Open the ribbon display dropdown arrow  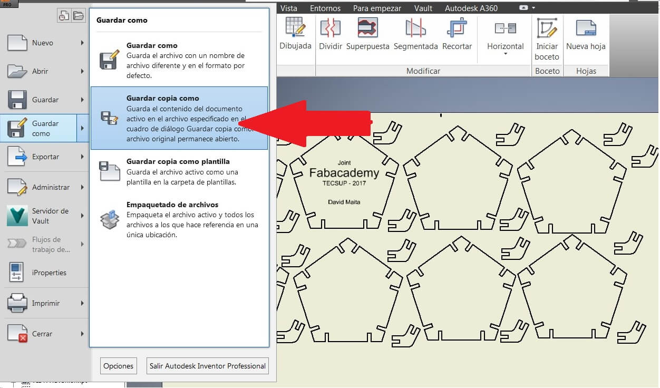(533, 8)
